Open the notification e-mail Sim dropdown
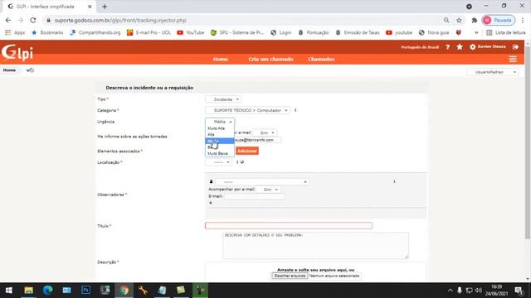Screen dimensions: 531x298 click(265, 132)
